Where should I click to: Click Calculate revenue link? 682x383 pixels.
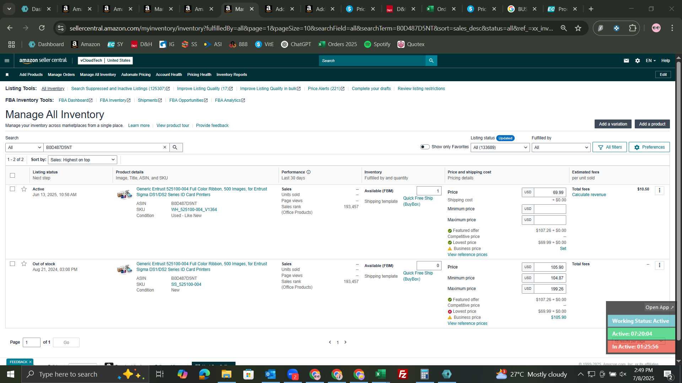589,195
